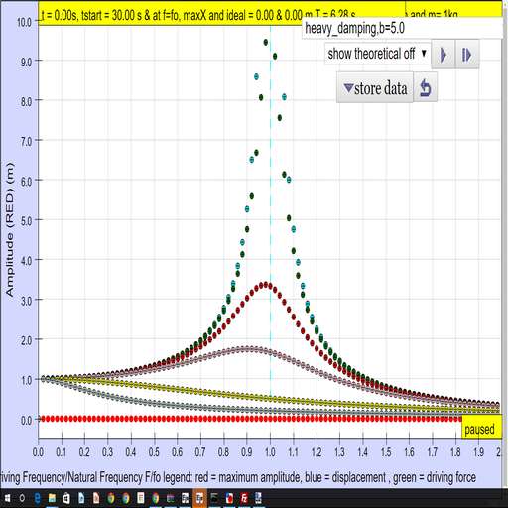
Task: Switch to the highlighted orange taskbar app
Action: tap(199, 498)
